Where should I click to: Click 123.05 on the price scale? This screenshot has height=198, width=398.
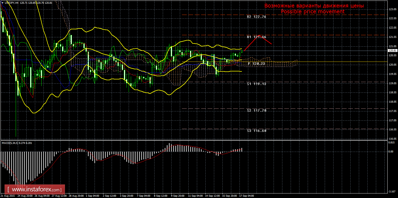(x=393, y=9)
